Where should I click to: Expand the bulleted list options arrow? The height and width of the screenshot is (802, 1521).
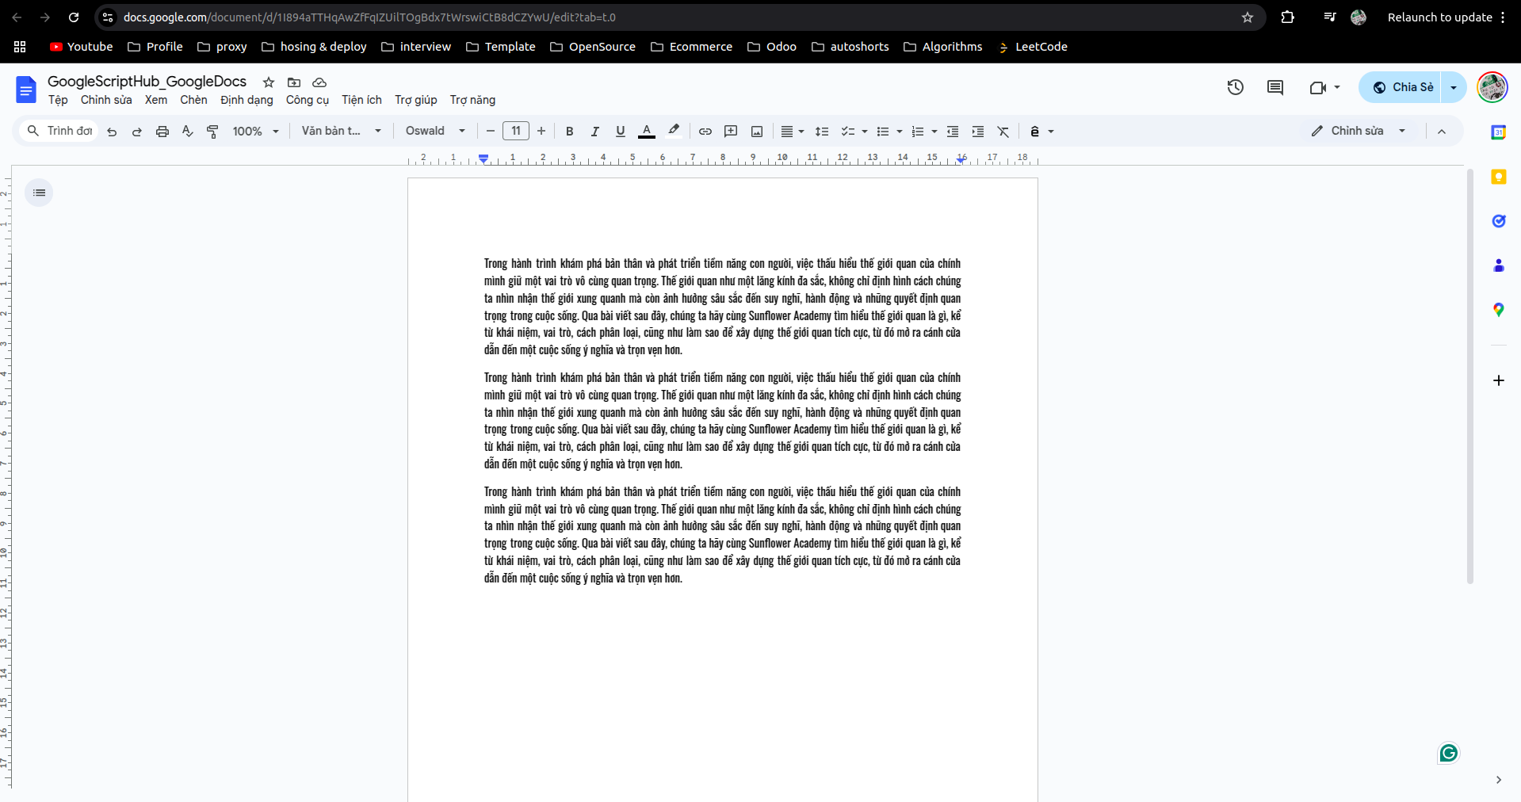[x=900, y=132]
